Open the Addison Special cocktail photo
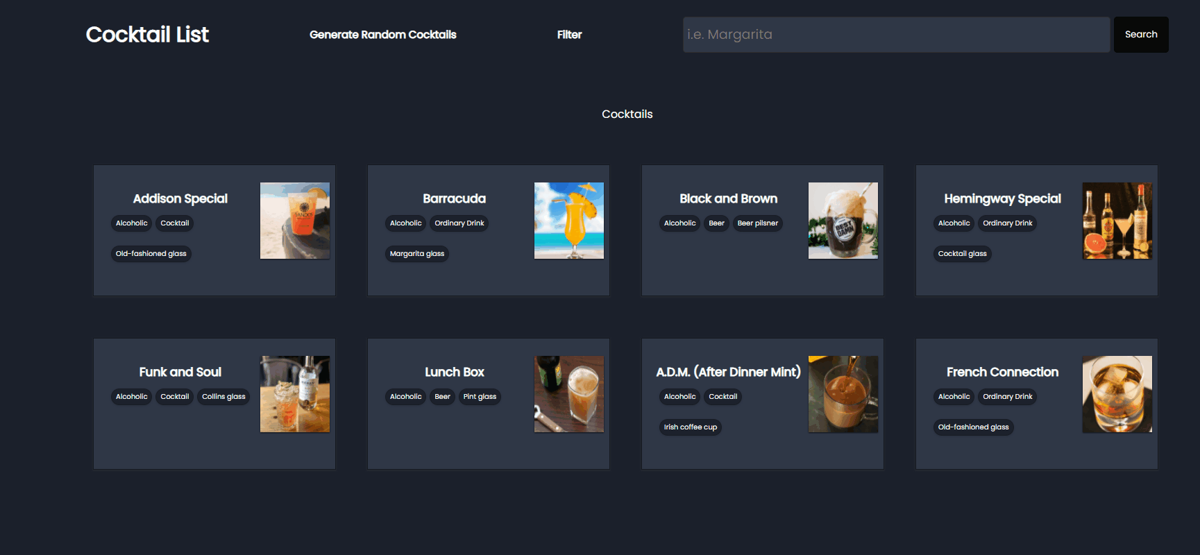Image resolution: width=1200 pixels, height=555 pixels. coord(295,221)
